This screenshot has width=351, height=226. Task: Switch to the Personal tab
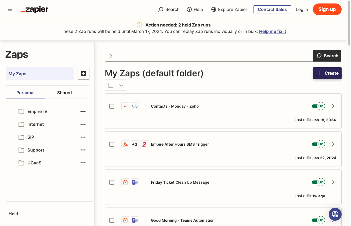pos(26,93)
